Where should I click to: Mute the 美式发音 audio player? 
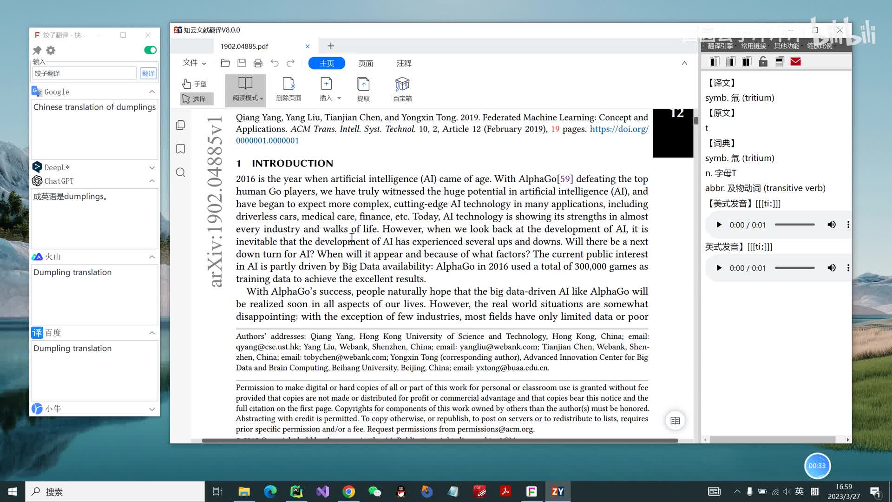pyautogui.click(x=831, y=225)
